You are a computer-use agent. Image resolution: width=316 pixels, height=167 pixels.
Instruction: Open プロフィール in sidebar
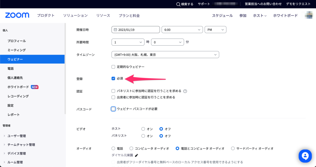pyautogui.click(x=17, y=41)
